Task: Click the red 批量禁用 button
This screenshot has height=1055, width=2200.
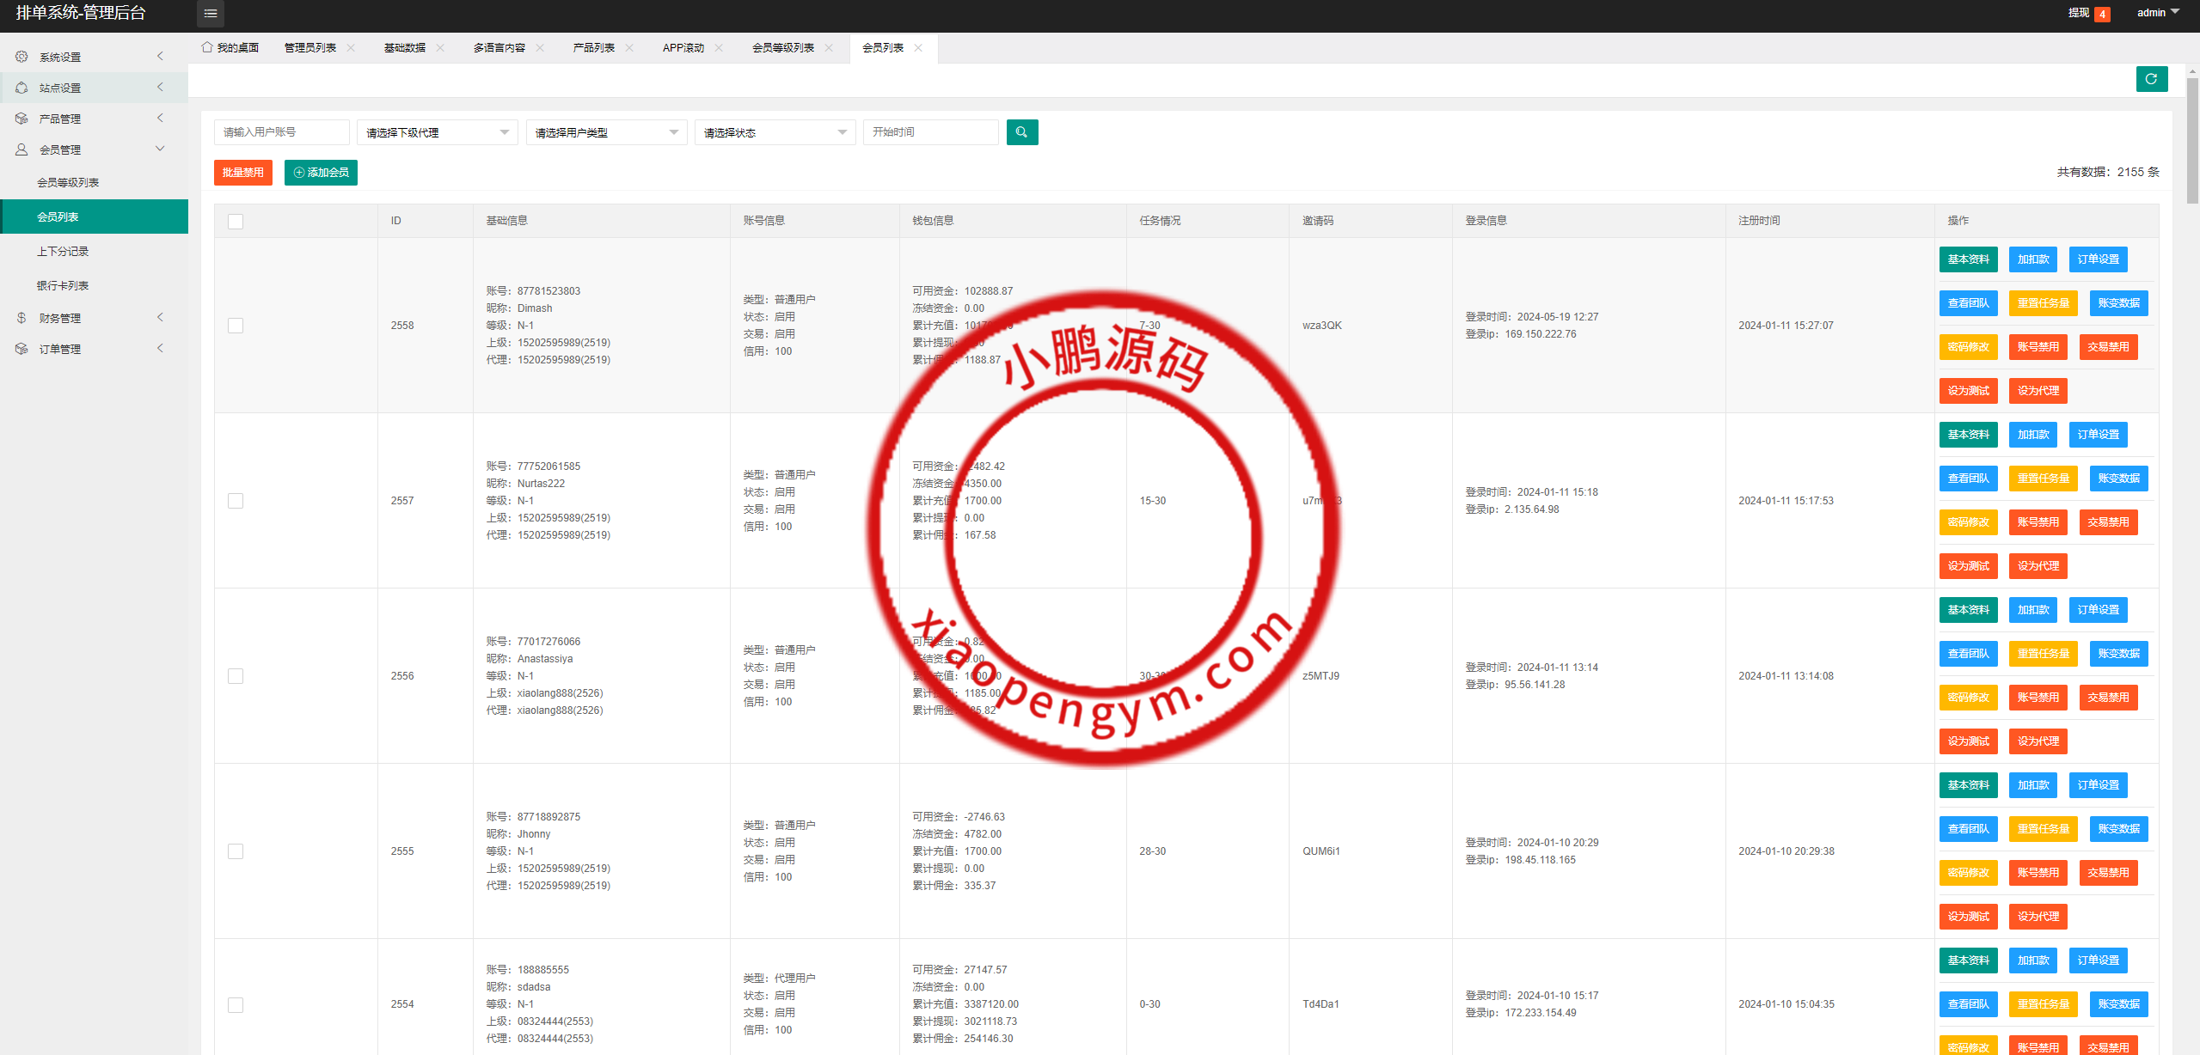Action: tap(243, 173)
